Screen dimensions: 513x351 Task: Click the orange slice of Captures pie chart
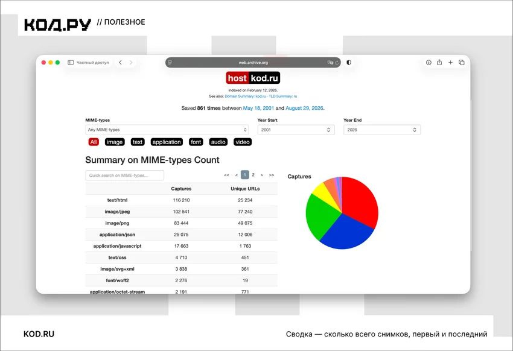click(x=331, y=186)
